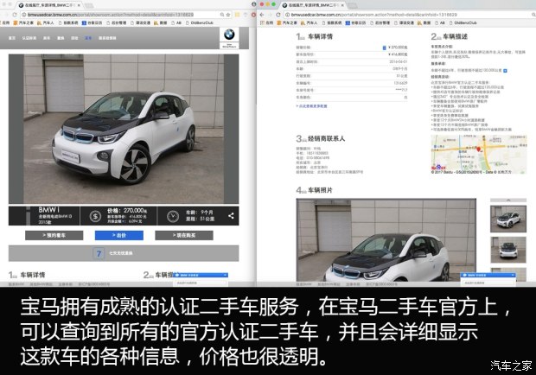
Task: Open OldBenzClub bookmark in left window
Action: click(200, 22)
